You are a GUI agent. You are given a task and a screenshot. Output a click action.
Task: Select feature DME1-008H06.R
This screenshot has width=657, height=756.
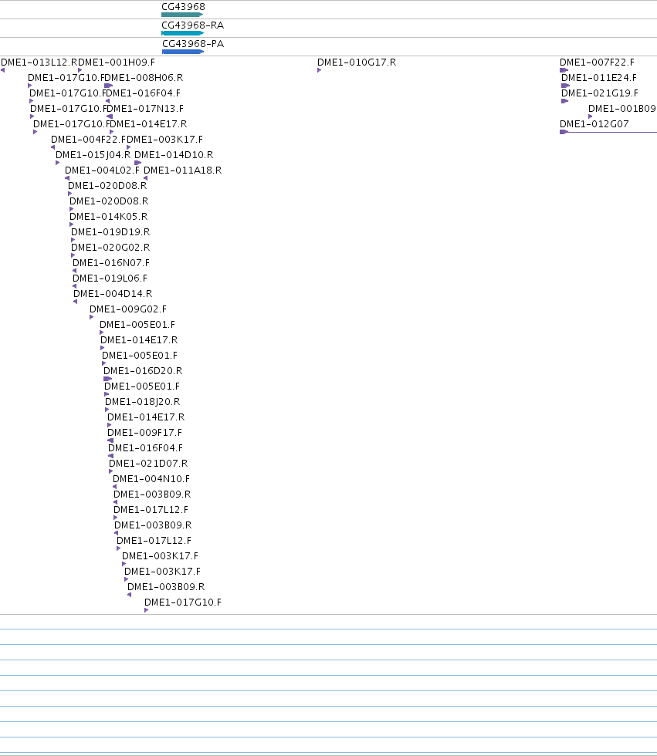tap(144, 78)
